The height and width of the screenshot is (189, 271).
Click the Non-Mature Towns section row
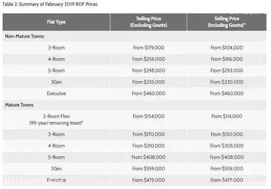[135, 36]
